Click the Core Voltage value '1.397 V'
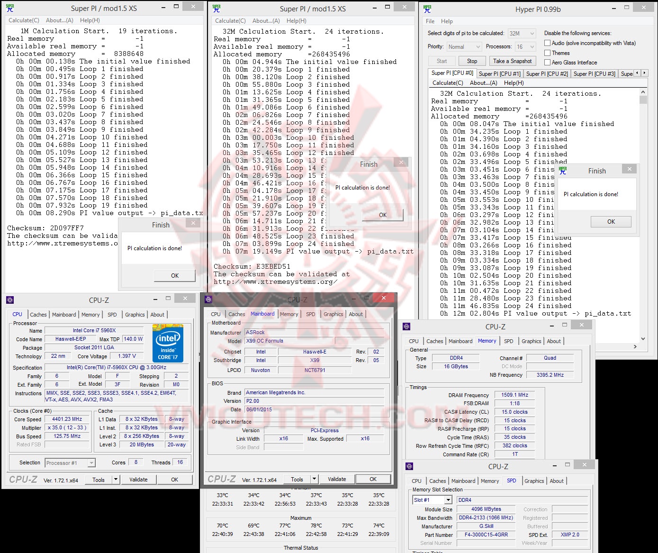The image size is (658, 553). tap(127, 356)
